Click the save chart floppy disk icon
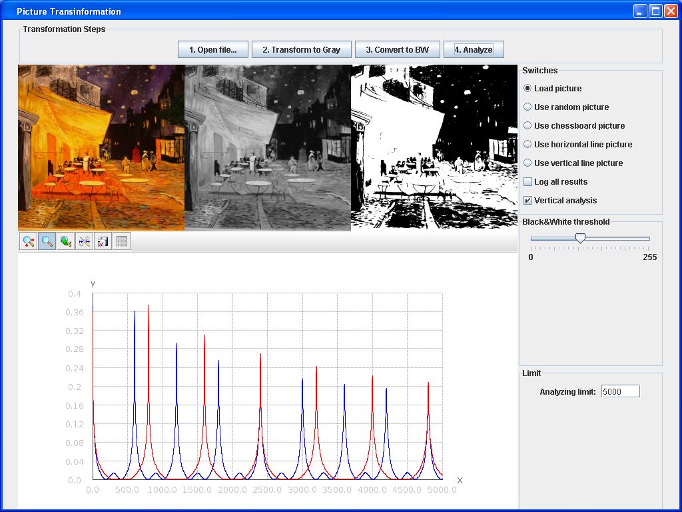 click(x=103, y=242)
